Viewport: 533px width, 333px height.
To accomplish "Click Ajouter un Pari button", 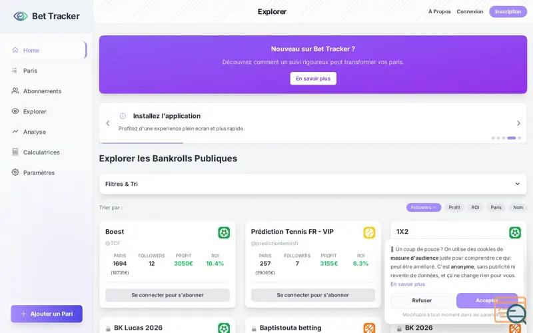I will click(x=47, y=314).
